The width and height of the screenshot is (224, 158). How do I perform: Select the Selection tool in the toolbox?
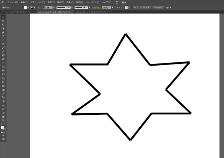pos(3,17)
